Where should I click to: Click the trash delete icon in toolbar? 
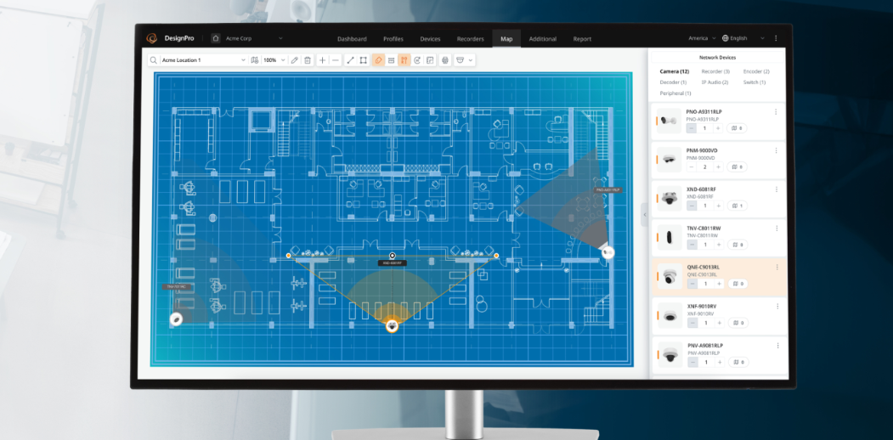click(x=308, y=59)
